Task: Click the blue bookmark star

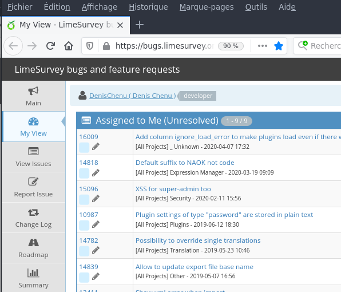Action: pos(279,46)
